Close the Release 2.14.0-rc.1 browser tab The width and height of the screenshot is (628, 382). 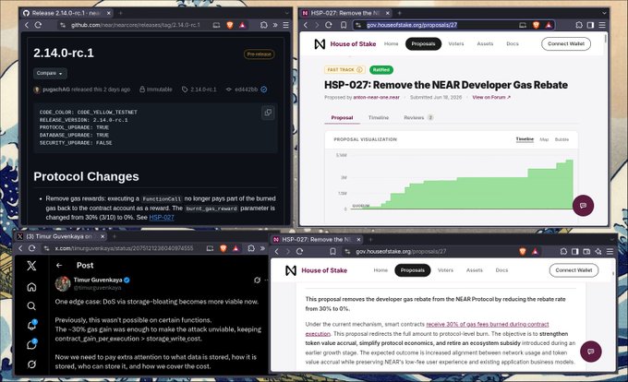(108, 13)
